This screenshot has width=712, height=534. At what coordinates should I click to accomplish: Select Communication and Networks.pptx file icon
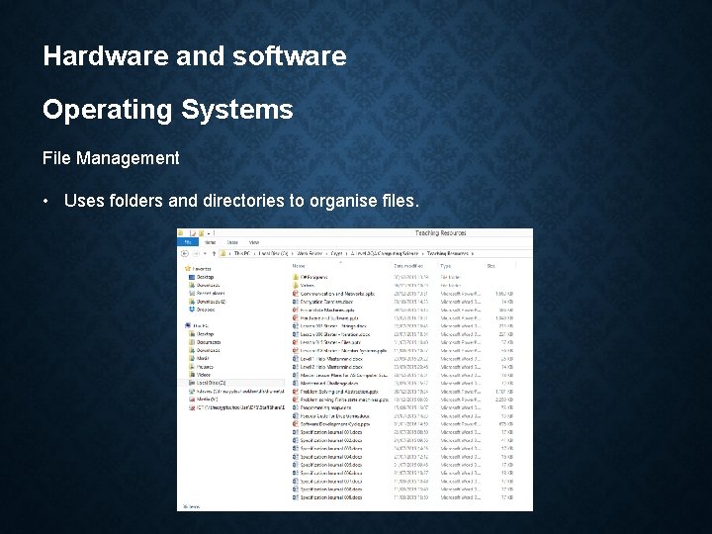click(x=296, y=294)
